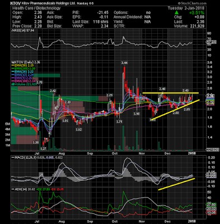
Task: Click the 1.27 low price label
Action: (x=43, y=149)
